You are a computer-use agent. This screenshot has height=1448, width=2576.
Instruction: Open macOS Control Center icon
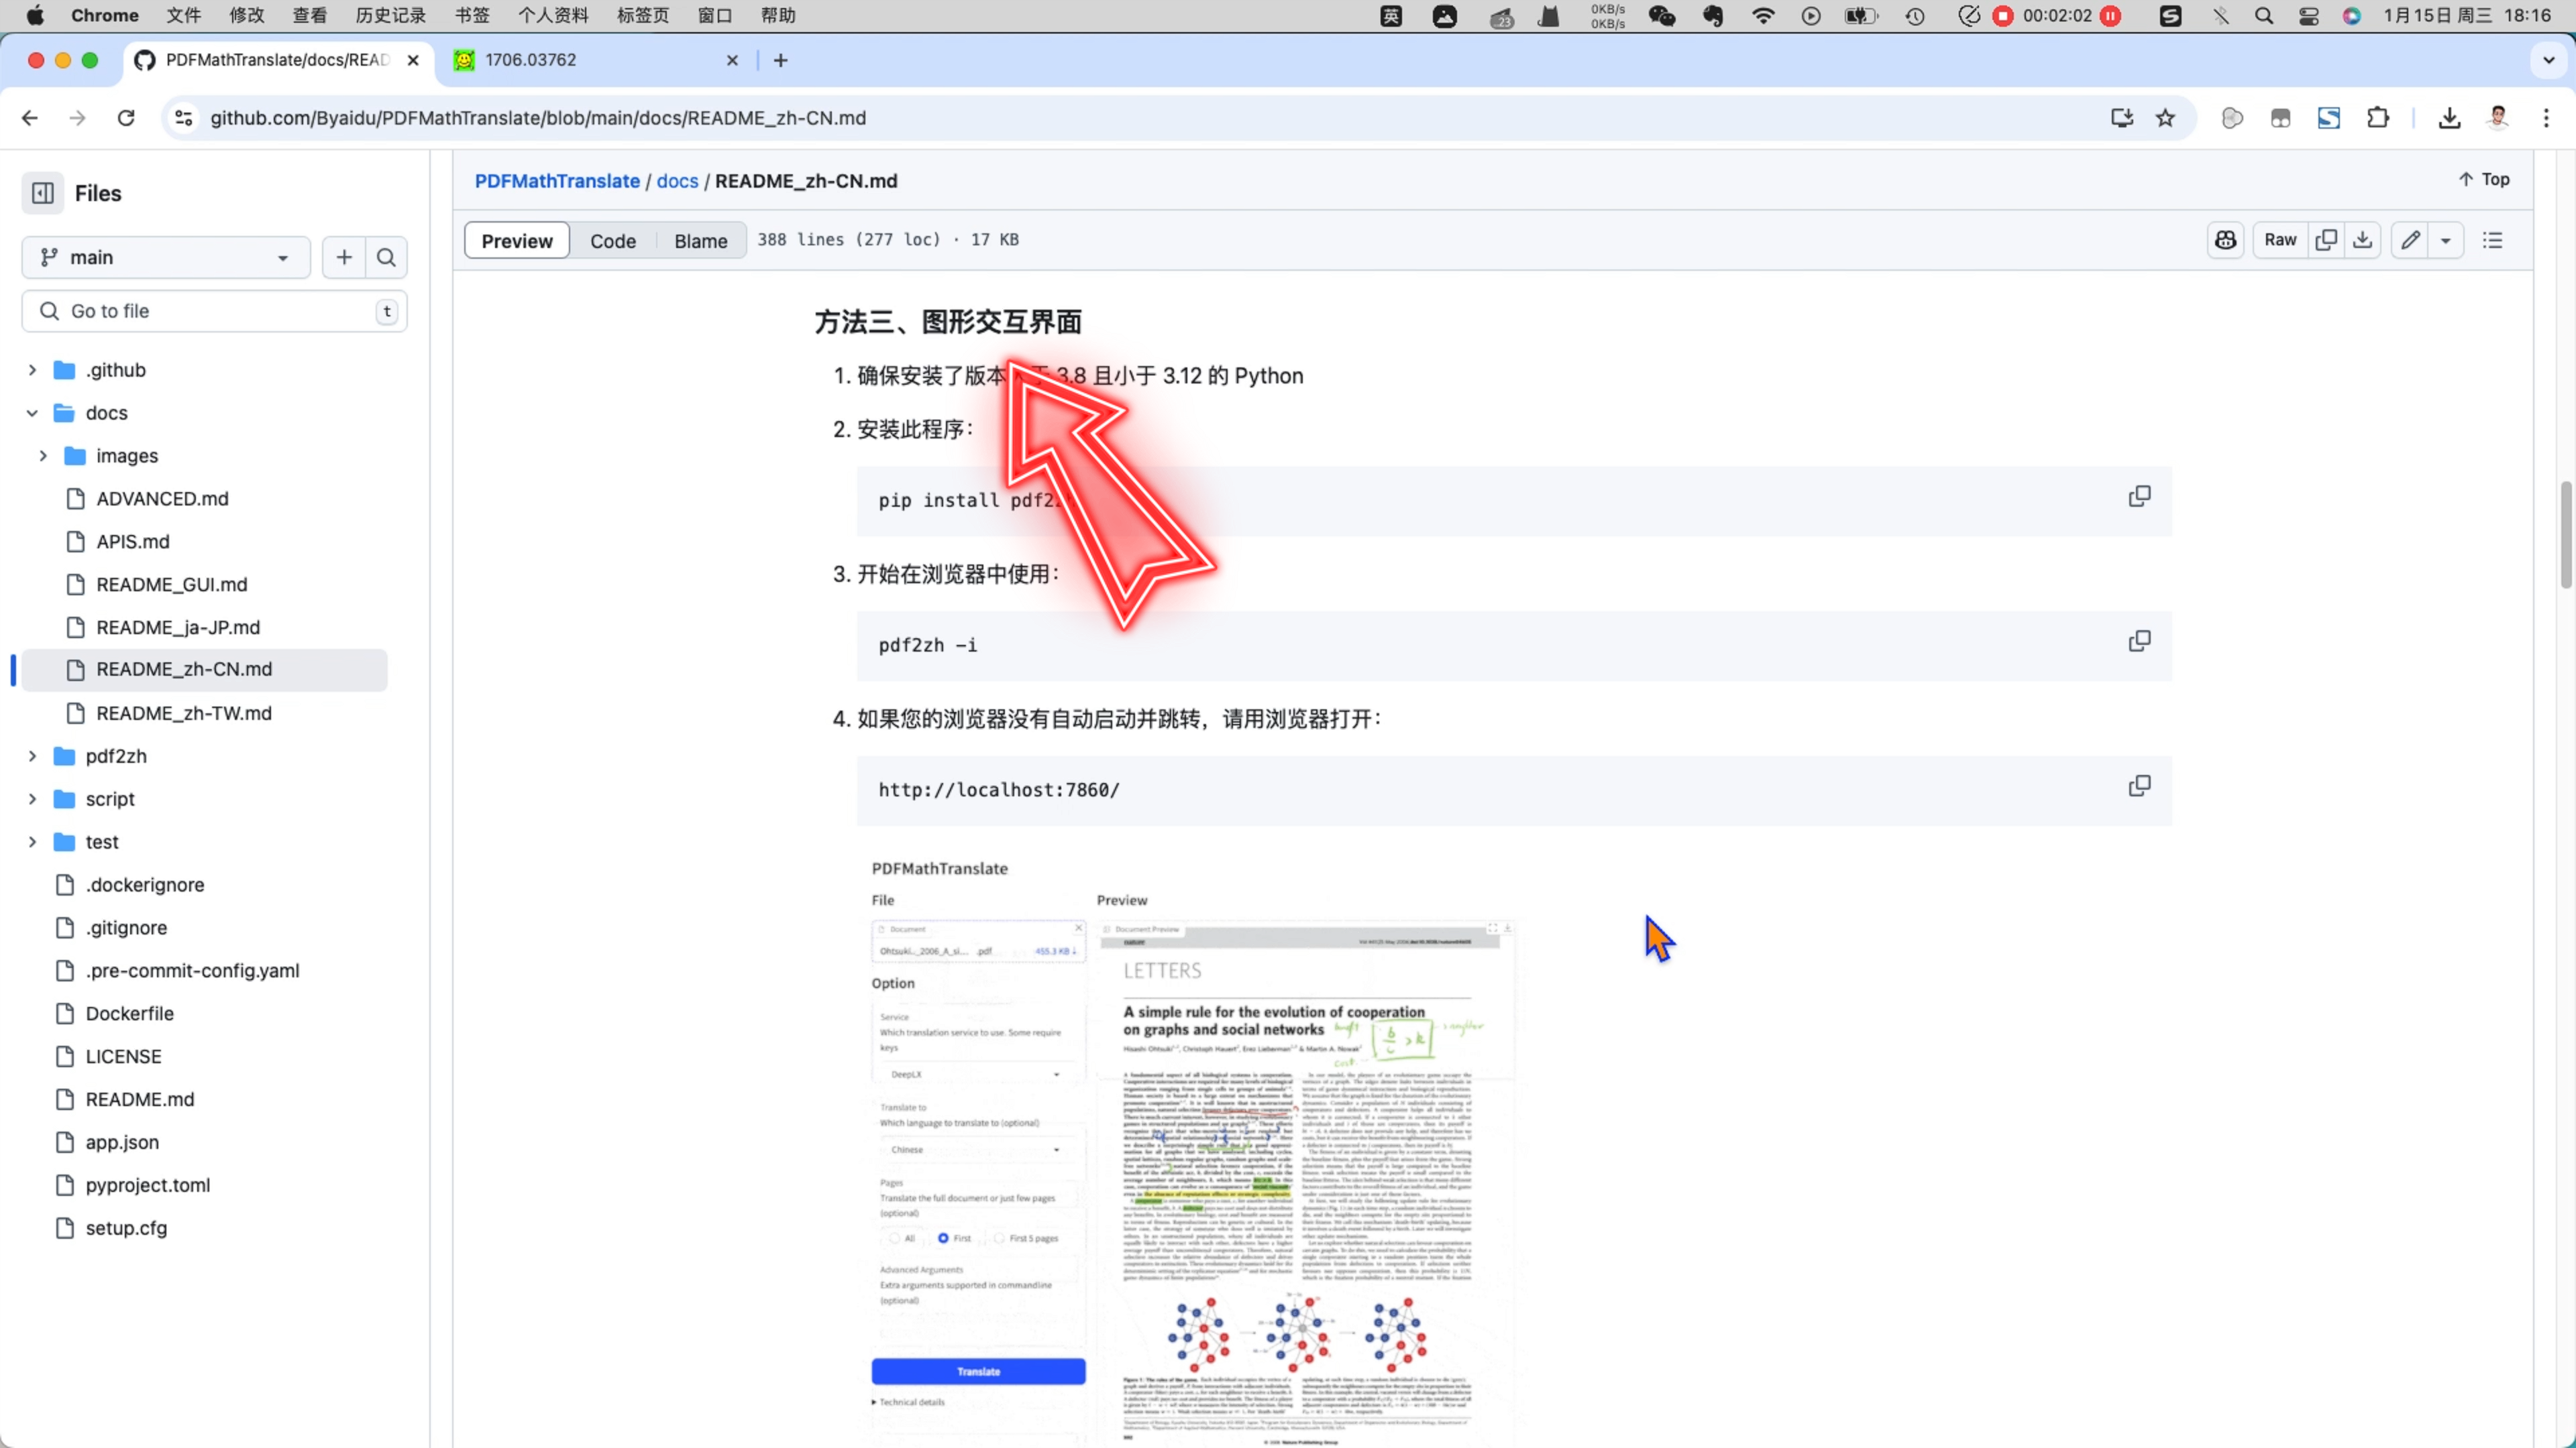click(2309, 16)
